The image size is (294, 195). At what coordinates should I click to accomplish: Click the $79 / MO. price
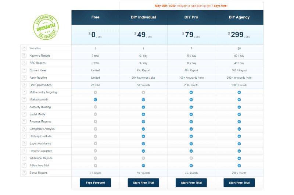(191, 35)
